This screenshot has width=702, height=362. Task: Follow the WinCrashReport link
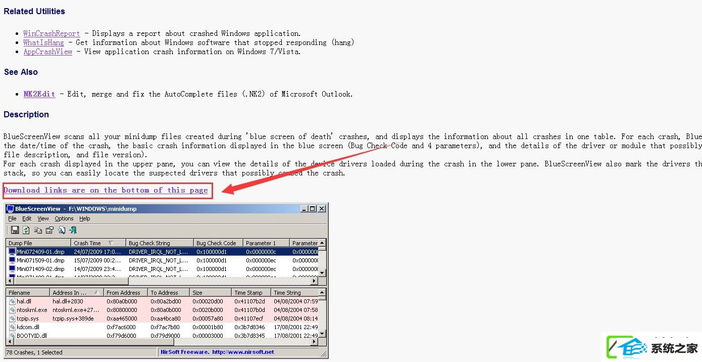(x=52, y=33)
